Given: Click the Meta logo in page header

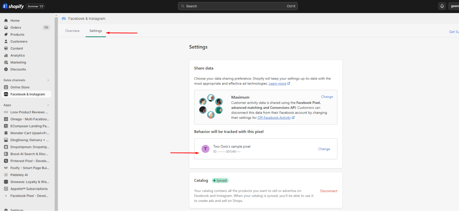Looking at the screenshot, I should tap(64, 19).
